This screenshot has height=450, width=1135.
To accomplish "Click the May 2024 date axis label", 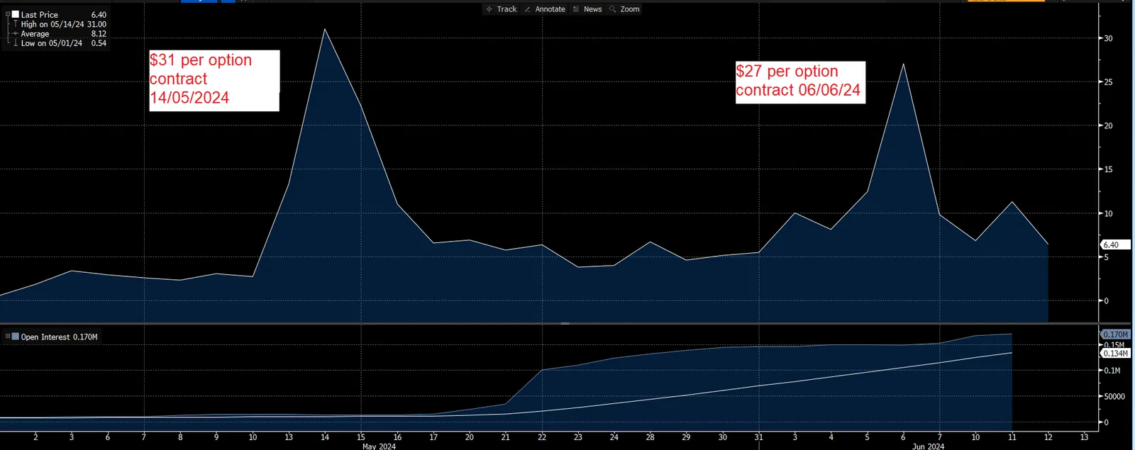I will tap(379, 446).
